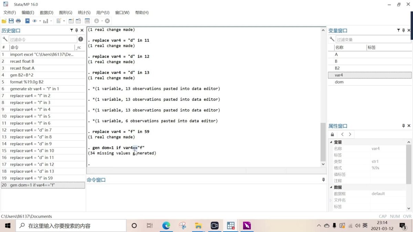Open the Variables Manager icon

click(87, 21)
